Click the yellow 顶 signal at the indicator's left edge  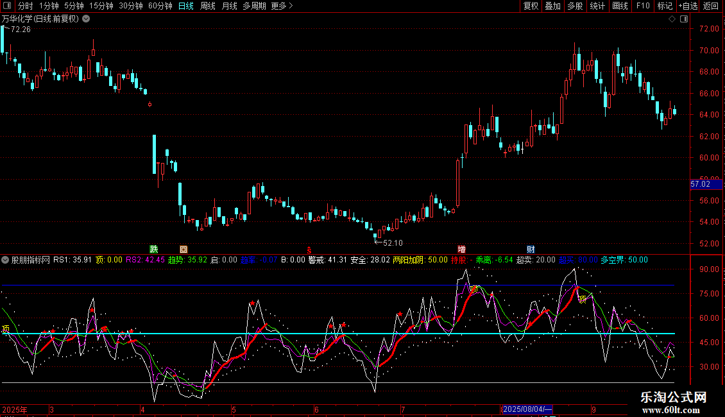click(6, 329)
